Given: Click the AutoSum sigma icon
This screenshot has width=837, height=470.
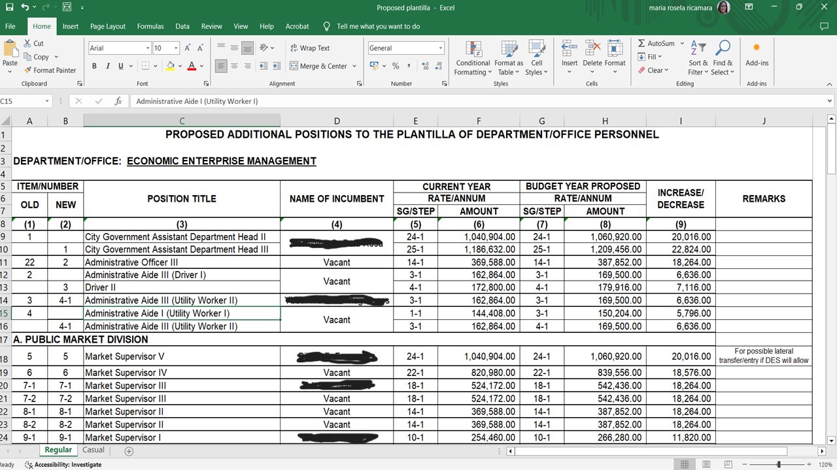Looking at the screenshot, I should [x=641, y=43].
